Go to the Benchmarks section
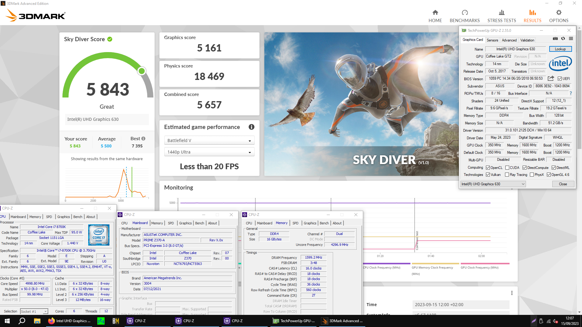 click(464, 16)
